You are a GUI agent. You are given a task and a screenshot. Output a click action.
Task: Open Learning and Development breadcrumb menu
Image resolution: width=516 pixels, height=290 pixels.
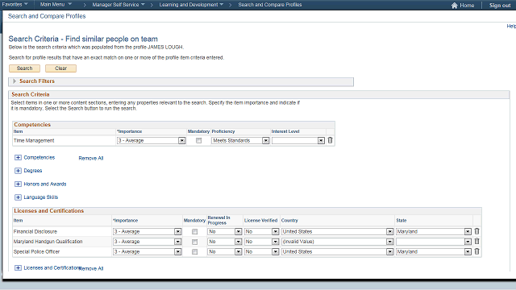tap(191, 5)
